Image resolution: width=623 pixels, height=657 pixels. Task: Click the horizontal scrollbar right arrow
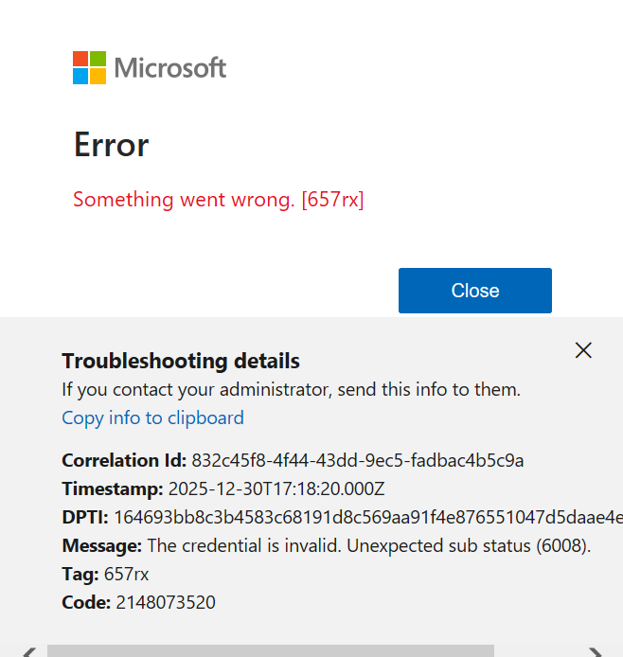pyautogui.click(x=595, y=651)
